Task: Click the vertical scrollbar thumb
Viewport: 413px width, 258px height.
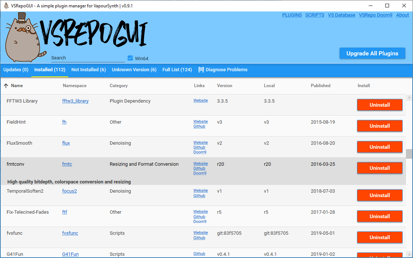Action: [409, 154]
